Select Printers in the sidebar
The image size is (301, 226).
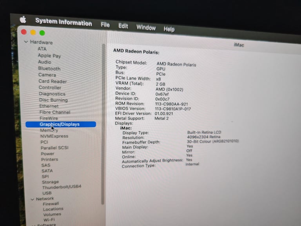coord(49,159)
